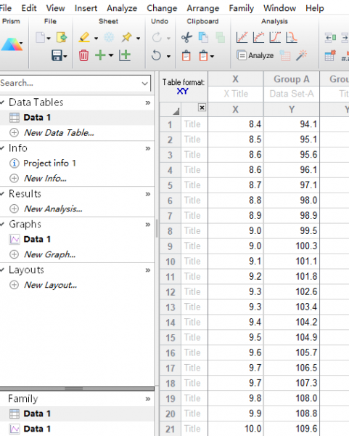Click the x delete icon in the table corner
The height and width of the screenshot is (436, 349).
click(202, 108)
